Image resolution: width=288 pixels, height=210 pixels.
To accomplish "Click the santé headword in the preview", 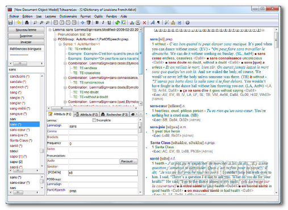I will 155,158.
